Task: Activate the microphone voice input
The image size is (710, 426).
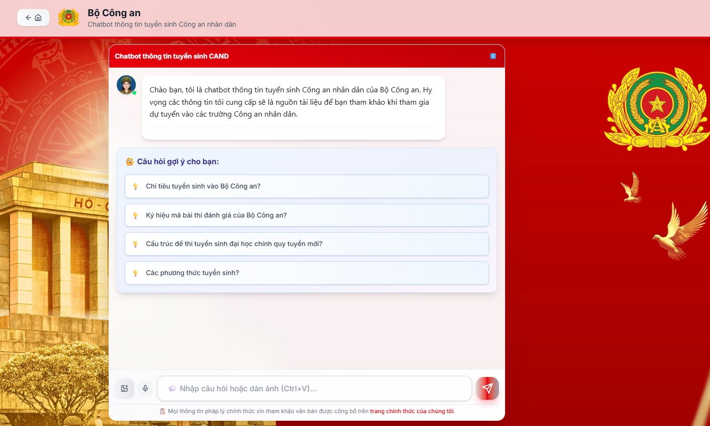Action: pyautogui.click(x=145, y=388)
